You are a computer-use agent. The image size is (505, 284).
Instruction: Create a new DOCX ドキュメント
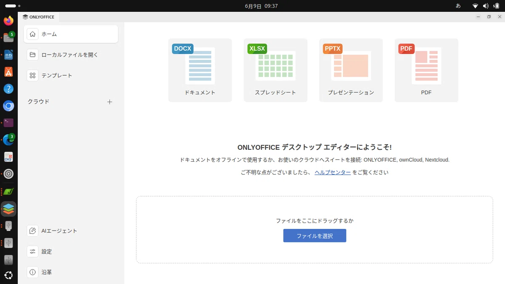pos(200,70)
